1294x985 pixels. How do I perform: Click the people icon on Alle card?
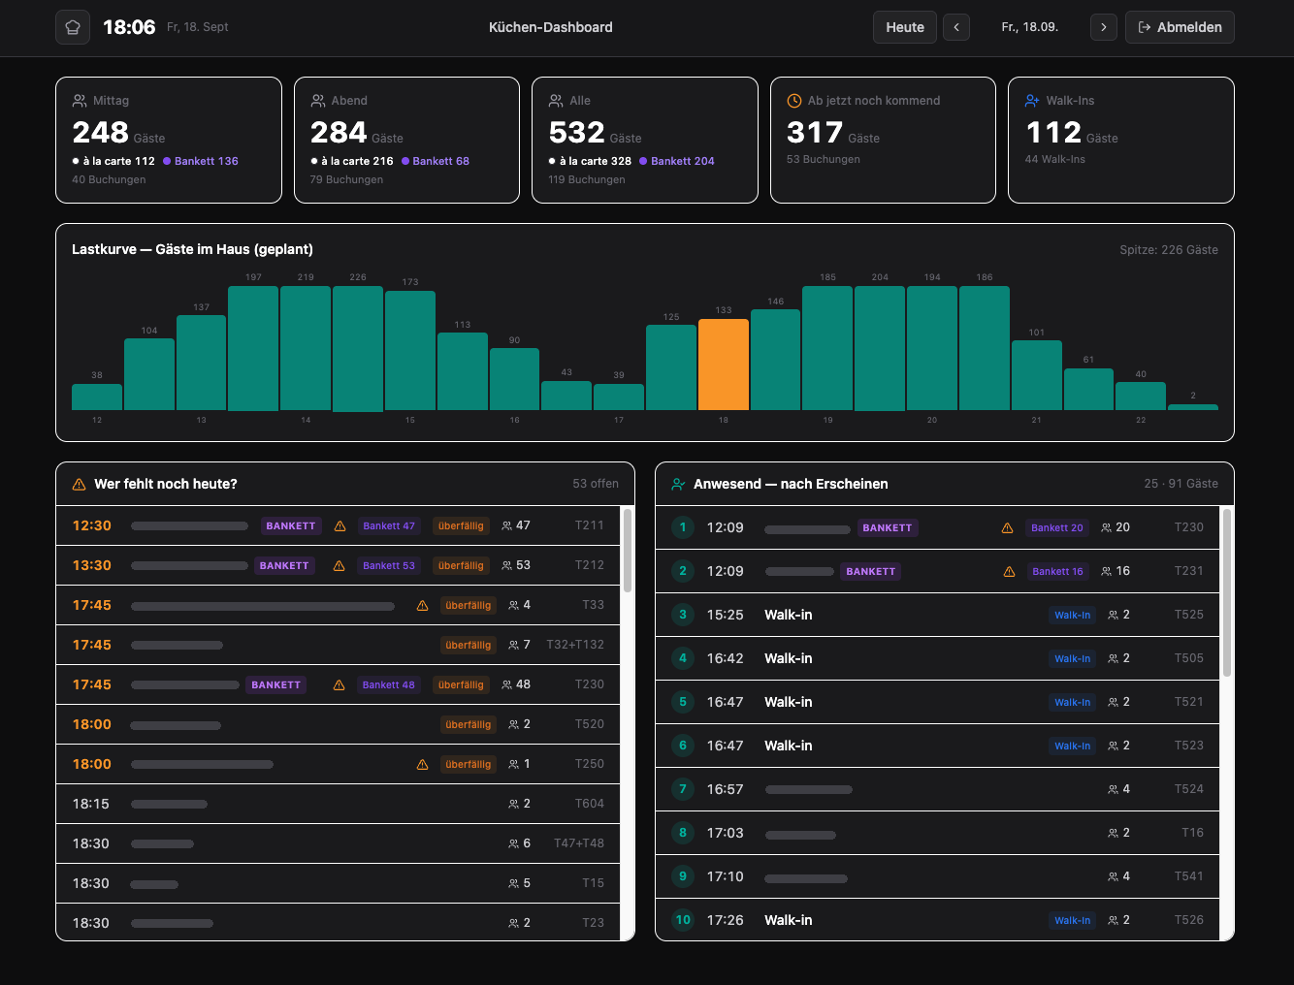click(x=556, y=101)
